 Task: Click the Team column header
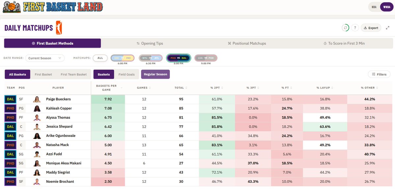pos(11,88)
